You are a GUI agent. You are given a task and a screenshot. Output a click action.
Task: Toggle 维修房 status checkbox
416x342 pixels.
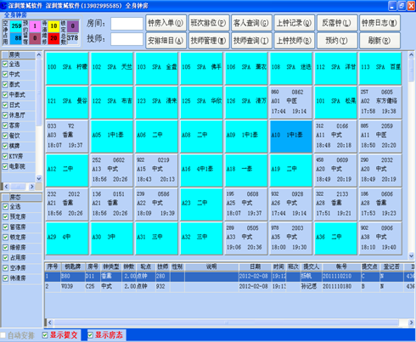tap(5, 248)
